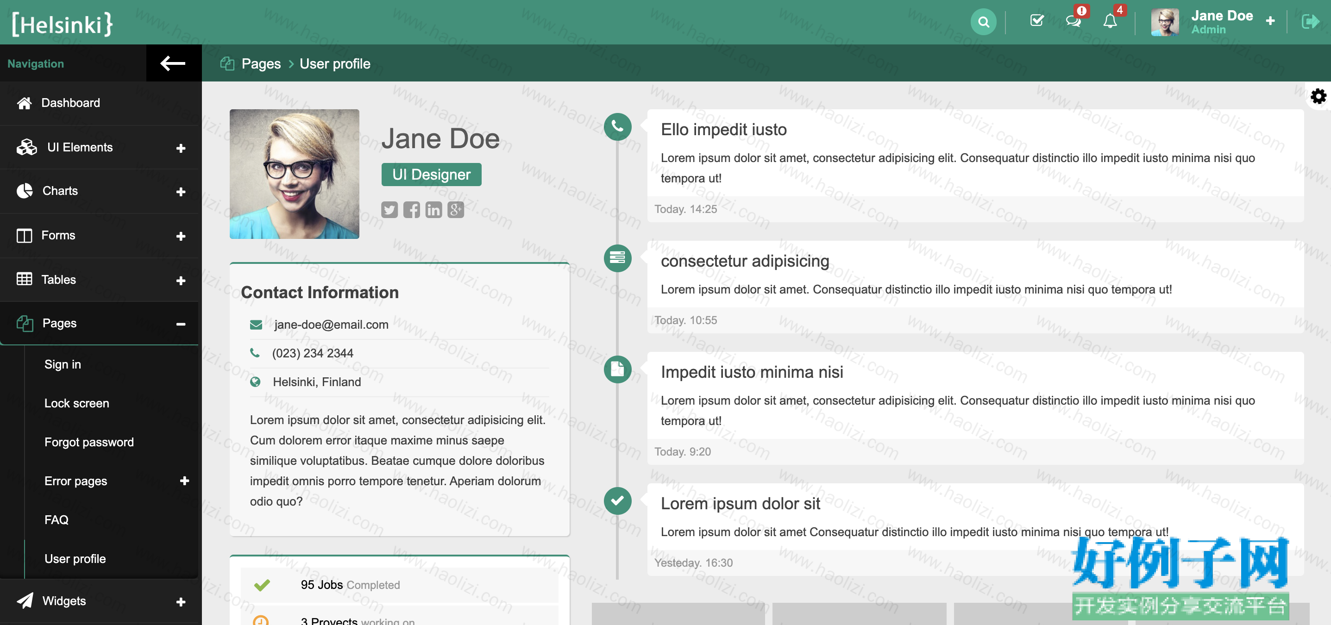Click the Tables grid icon in sidebar
The height and width of the screenshot is (625, 1331).
(24, 279)
